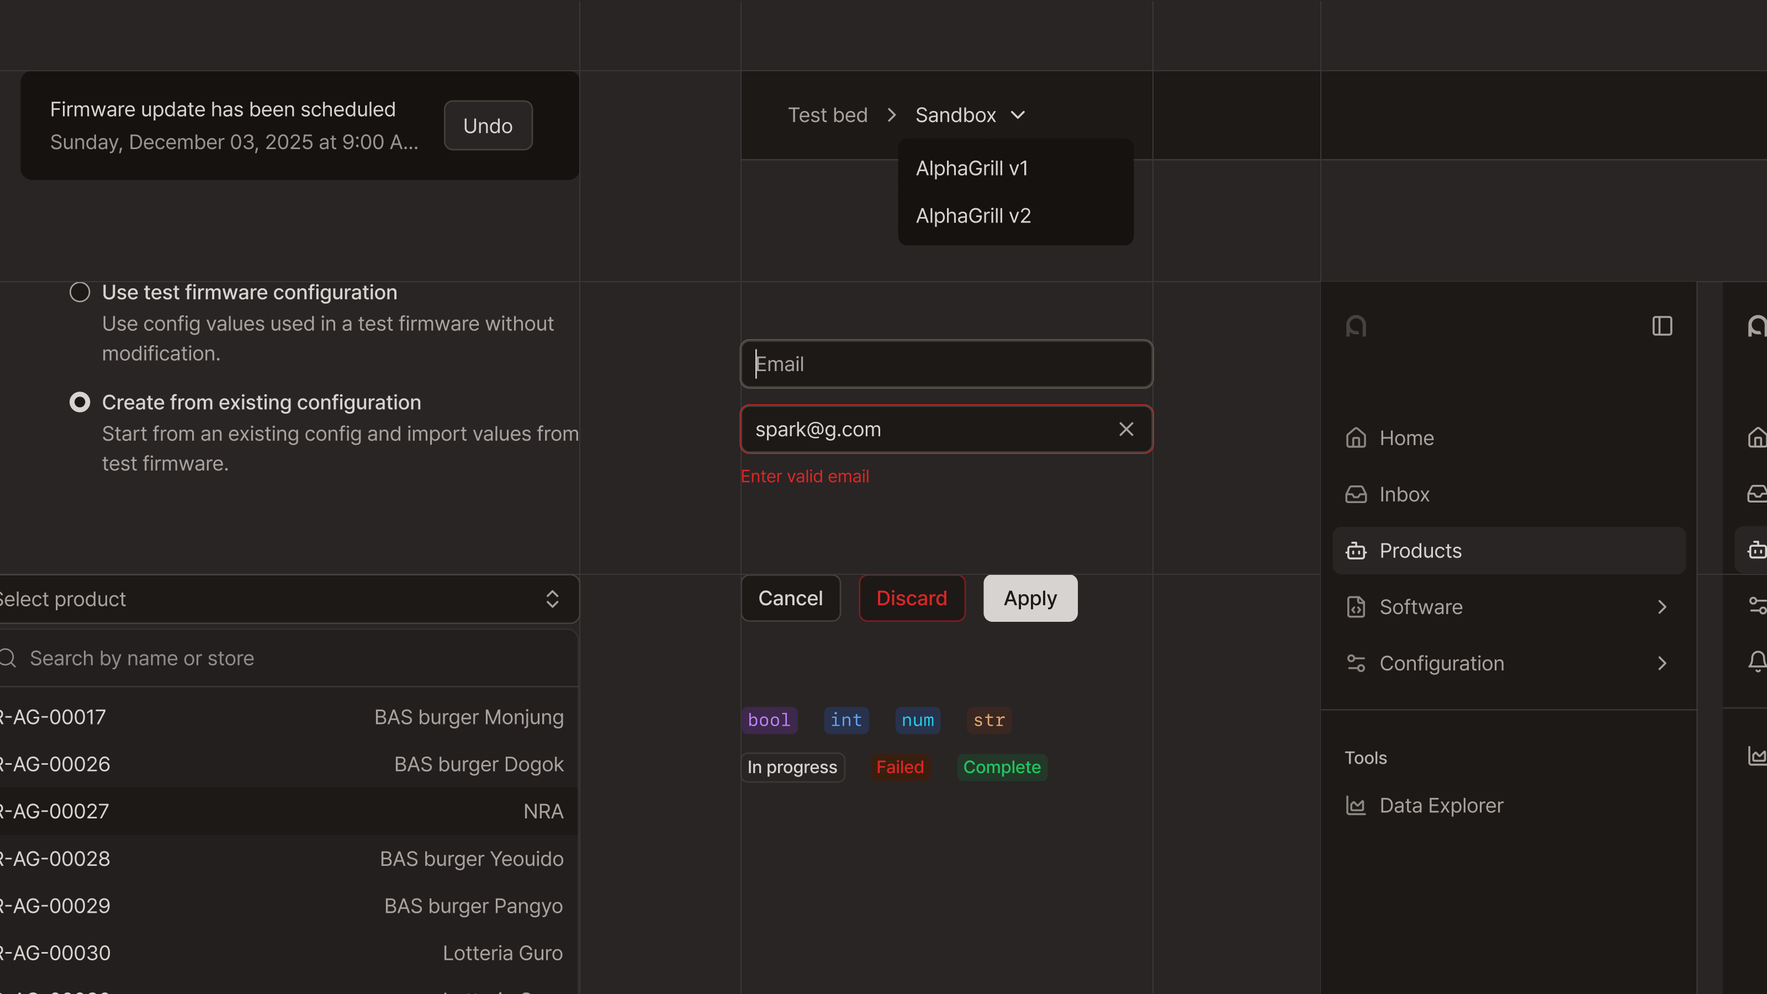Choose AlphaGrill v2 from the menu
The height and width of the screenshot is (994, 1767).
(972, 215)
